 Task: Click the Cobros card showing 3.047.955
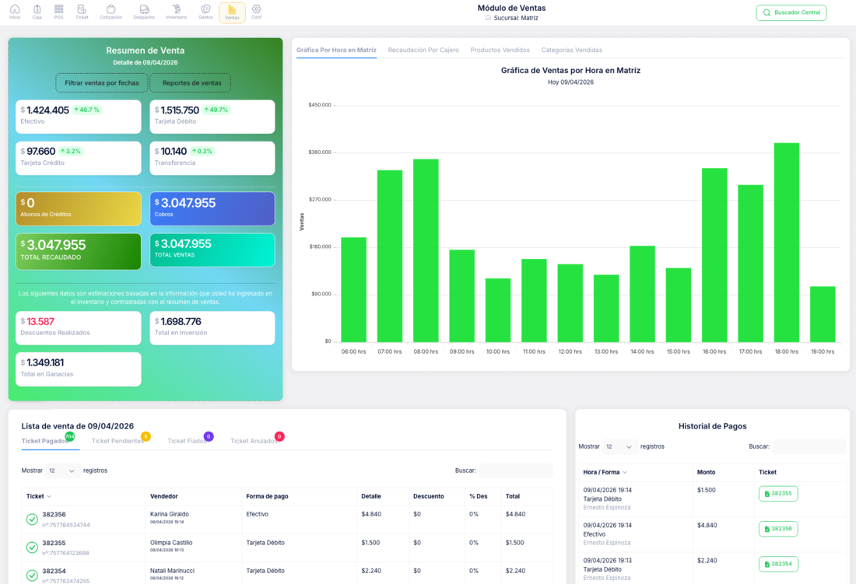(212, 208)
